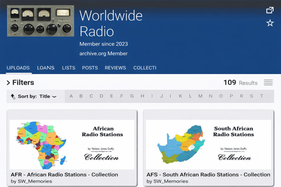
Task: Switch to the LOANS tab
Action: coord(46,68)
